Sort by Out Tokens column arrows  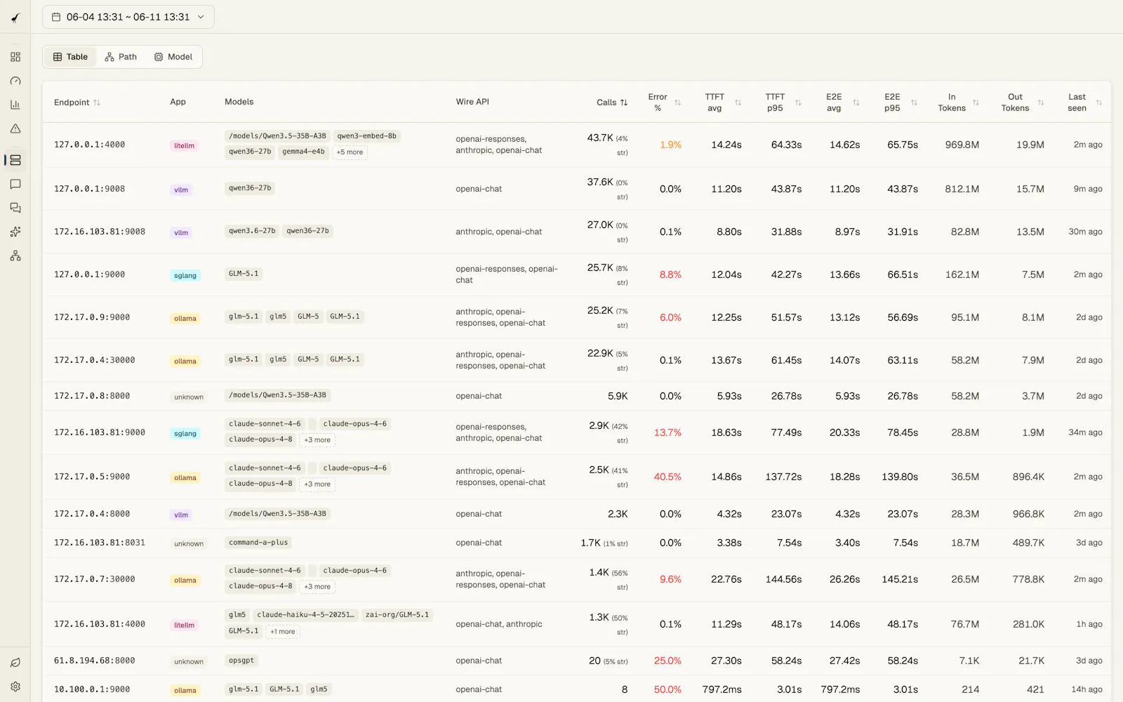pos(1041,102)
